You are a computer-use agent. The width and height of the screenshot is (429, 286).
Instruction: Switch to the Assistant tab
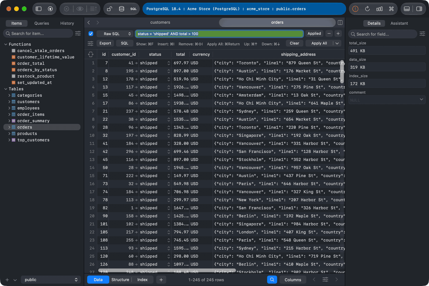(399, 23)
